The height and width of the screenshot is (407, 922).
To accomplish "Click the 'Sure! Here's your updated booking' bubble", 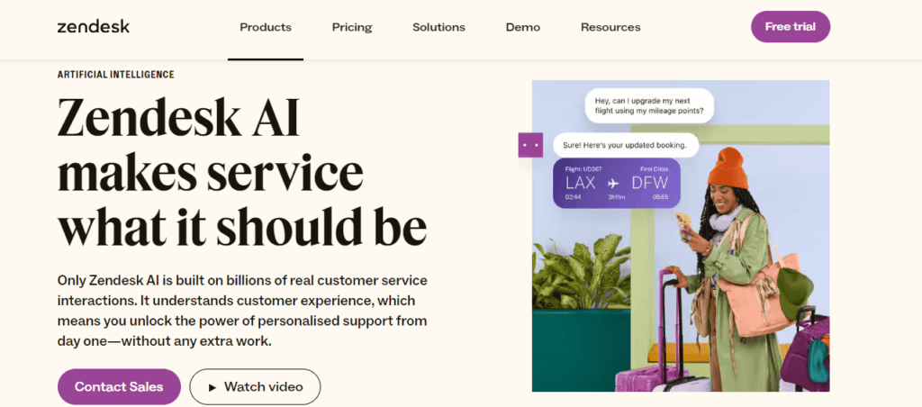I will pos(627,145).
